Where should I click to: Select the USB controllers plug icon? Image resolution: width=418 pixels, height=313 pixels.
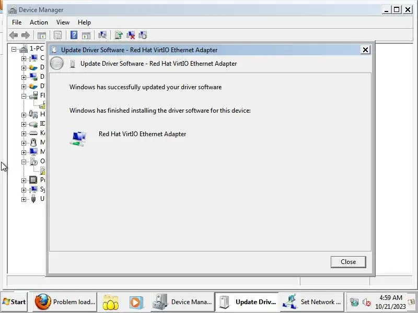33,199
